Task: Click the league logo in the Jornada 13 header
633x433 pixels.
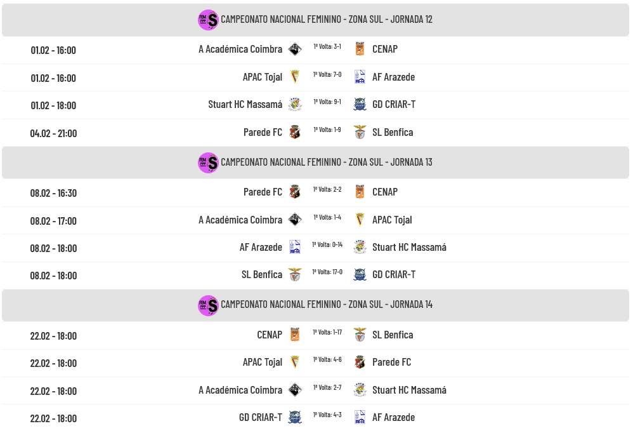Action: [208, 163]
